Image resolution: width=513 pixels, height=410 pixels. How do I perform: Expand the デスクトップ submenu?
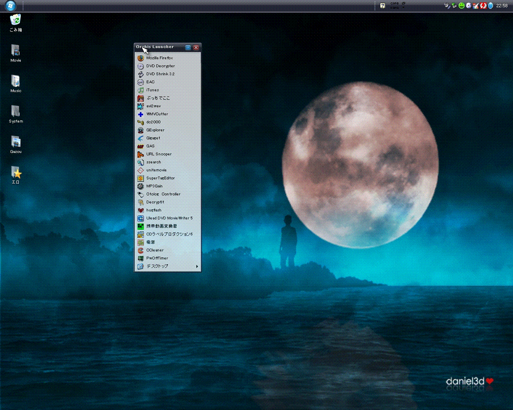pos(168,266)
